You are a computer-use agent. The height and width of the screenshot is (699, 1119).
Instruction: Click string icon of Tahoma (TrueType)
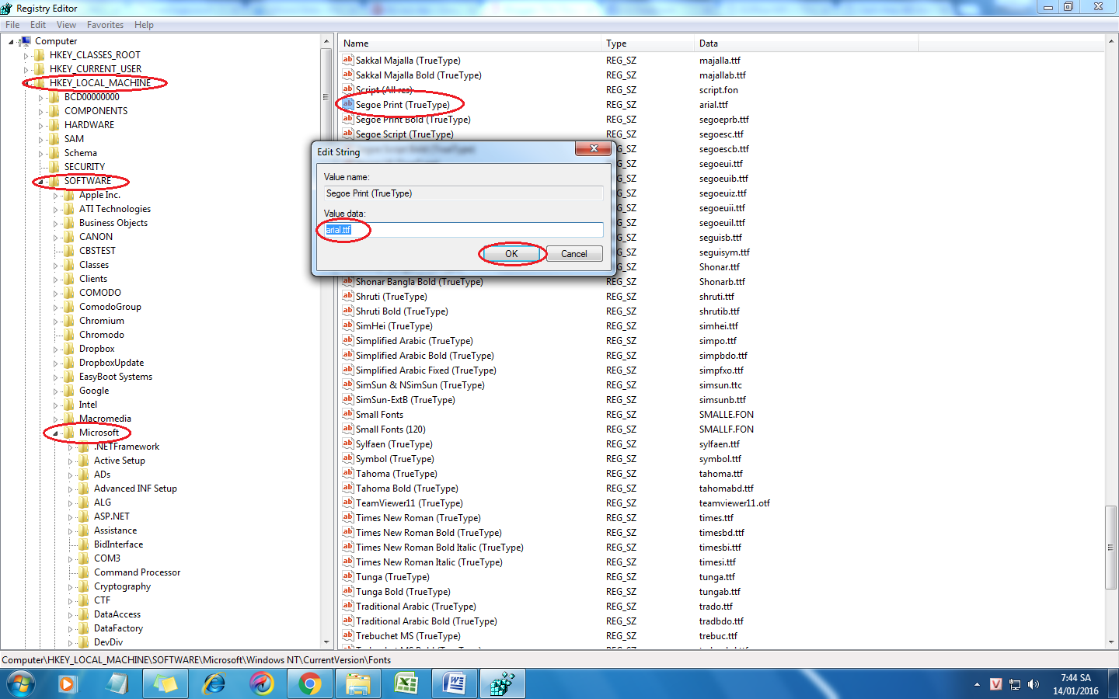(x=348, y=473)
